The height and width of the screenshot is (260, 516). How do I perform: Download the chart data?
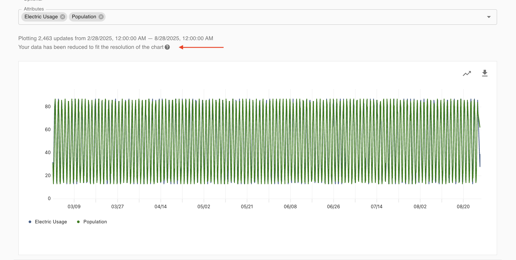point(485,73)
